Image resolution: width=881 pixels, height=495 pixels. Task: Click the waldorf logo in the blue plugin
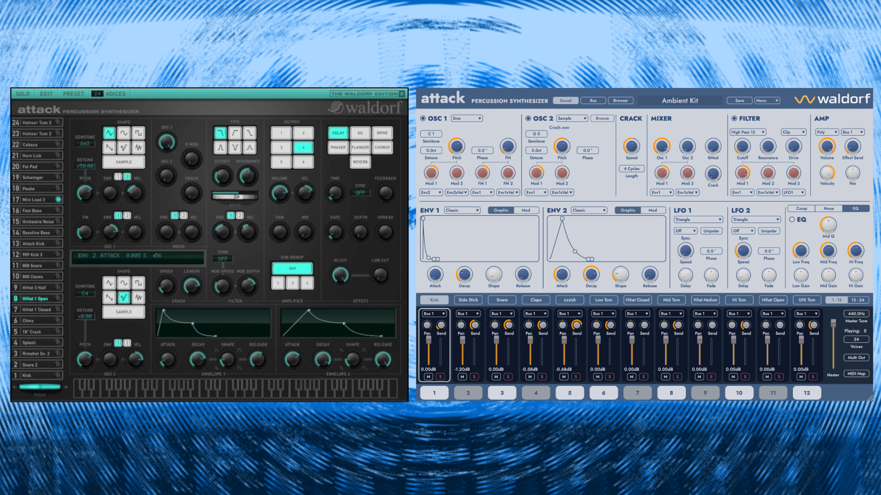click(x=832, y=99)
